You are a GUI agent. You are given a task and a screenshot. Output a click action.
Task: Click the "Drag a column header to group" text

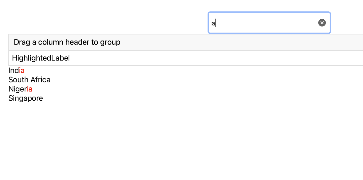pyautogui.click(x=67, y=42)
